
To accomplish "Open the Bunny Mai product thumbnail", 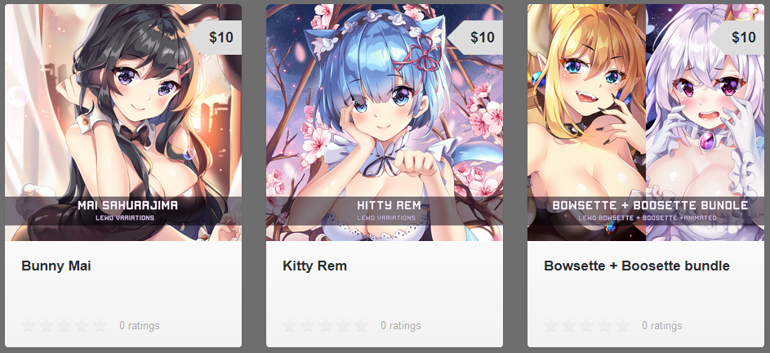I will pyautogui.click(x=123, y=123).
